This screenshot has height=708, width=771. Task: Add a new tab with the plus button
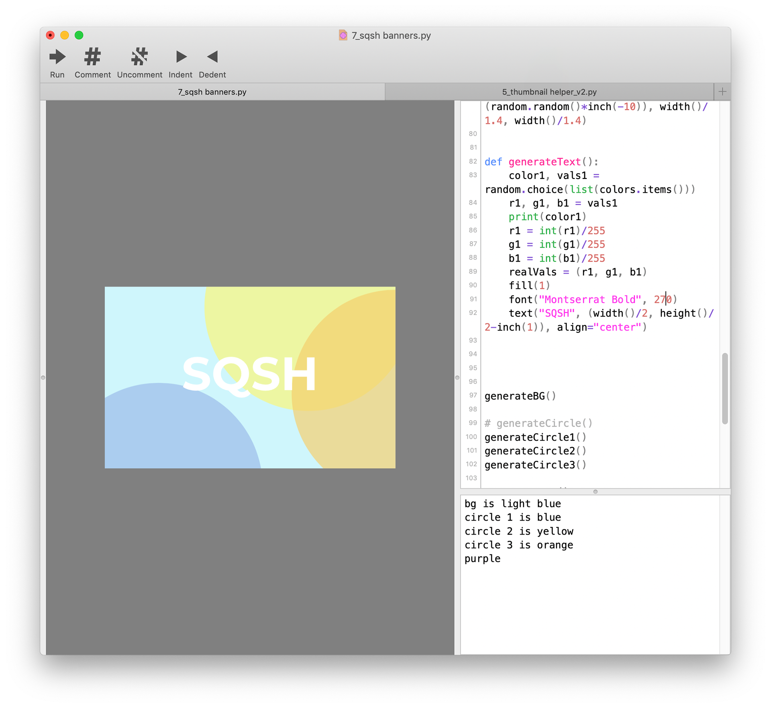pos(722,92)
